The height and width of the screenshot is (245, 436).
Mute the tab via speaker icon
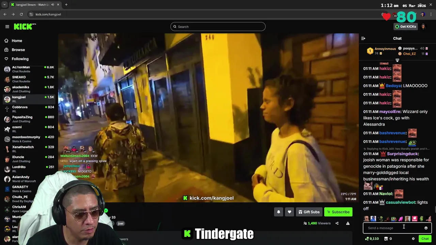coord(52,5)
